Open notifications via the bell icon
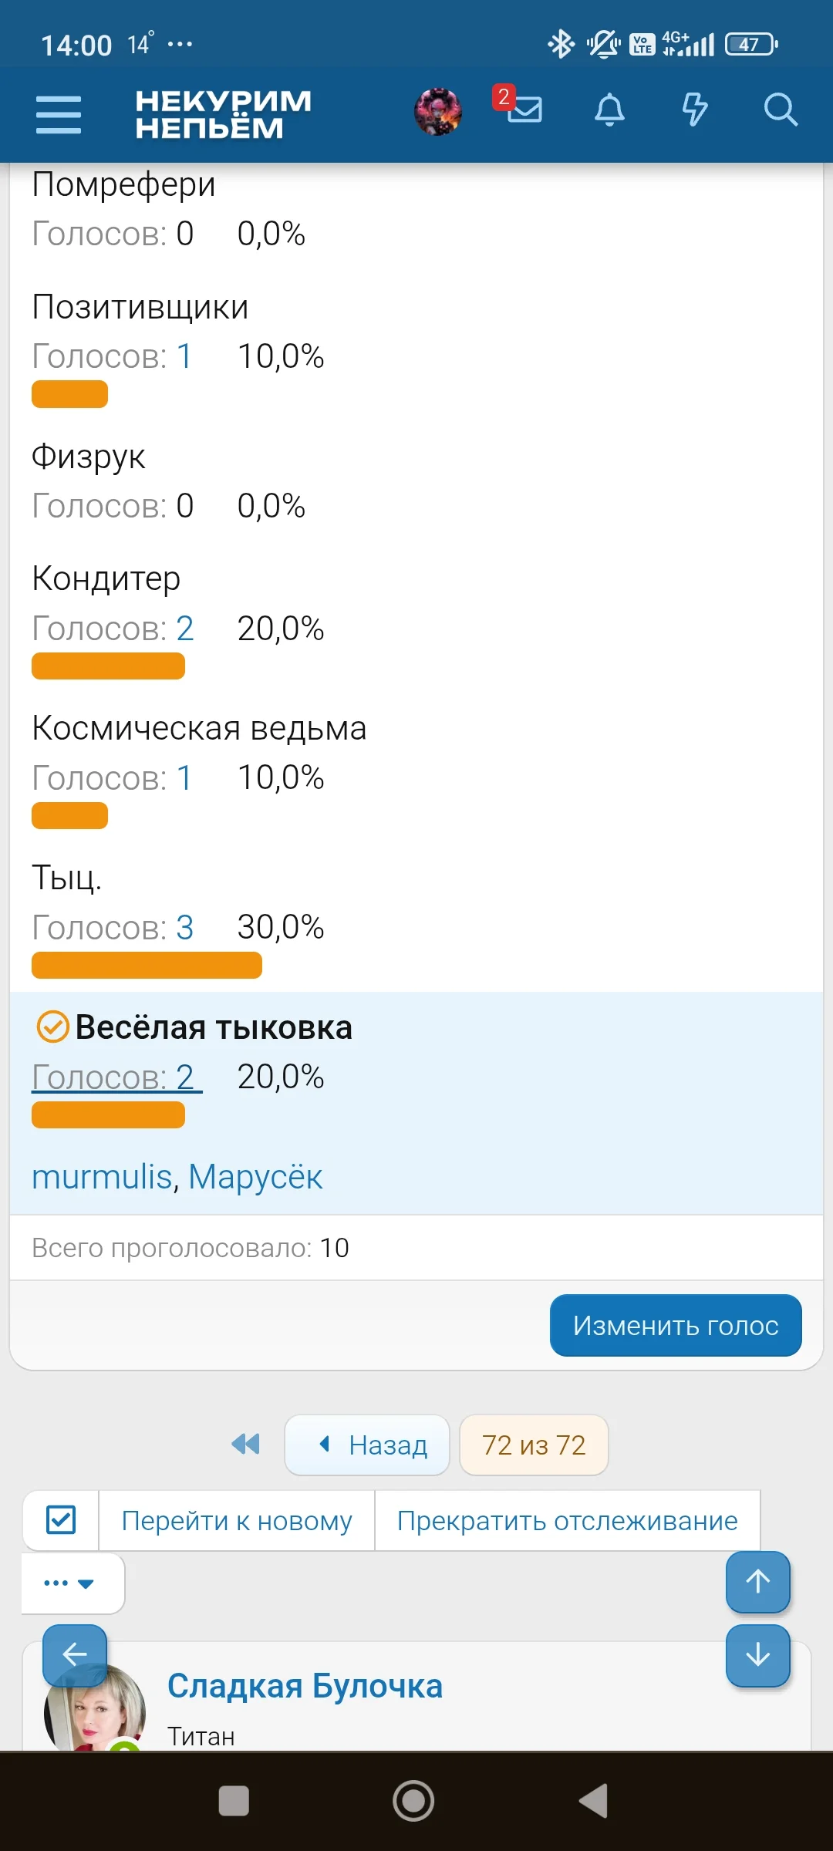 click(609, 112)
